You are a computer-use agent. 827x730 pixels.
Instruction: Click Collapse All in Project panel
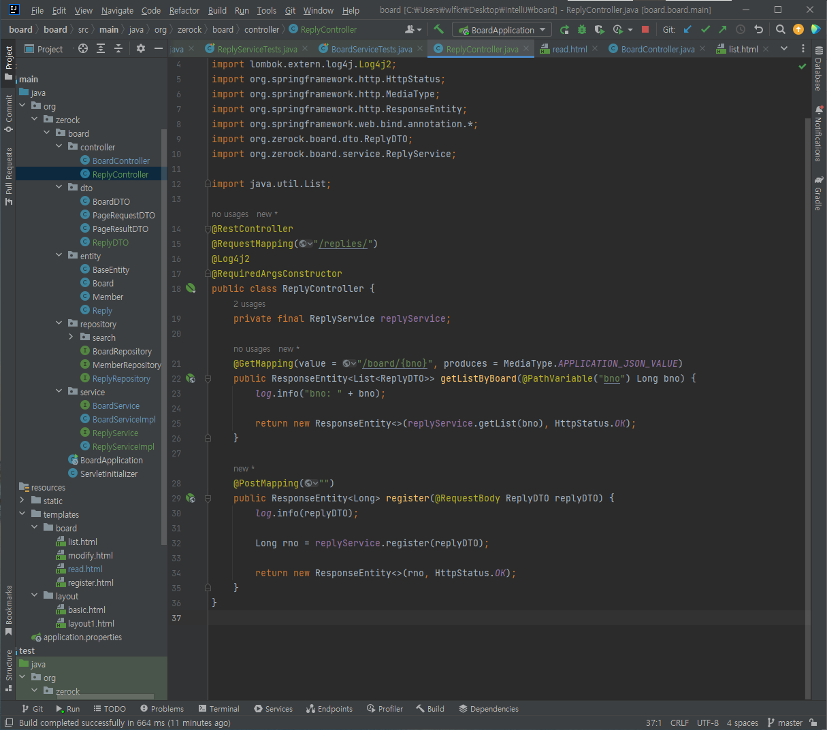click(118, 48)
